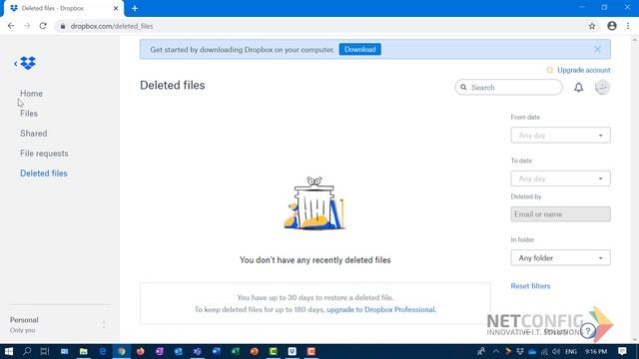Viewport: 639px width, 359px height.
Task: Open the Windows Start menu
Action: [9, 351]
